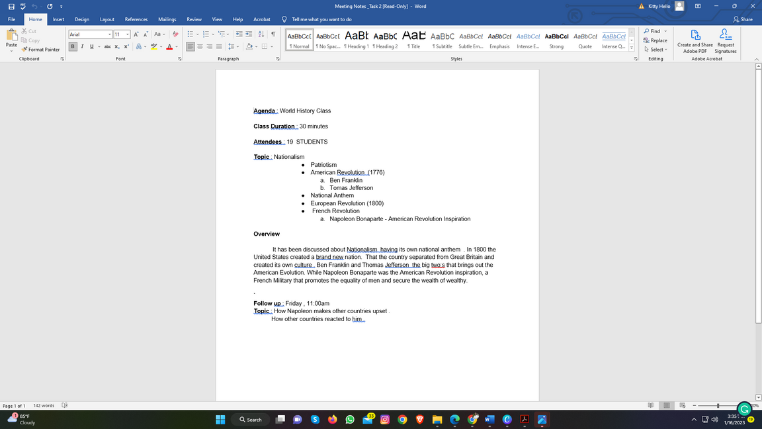Click the Sort icon in Paragraph group
The height and width of the screenshot is (429, 762).
(x=261, y=34)
